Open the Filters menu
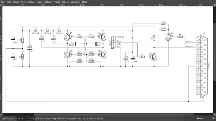This screenshot has width=216, height=121. click(x=65, y=2)
